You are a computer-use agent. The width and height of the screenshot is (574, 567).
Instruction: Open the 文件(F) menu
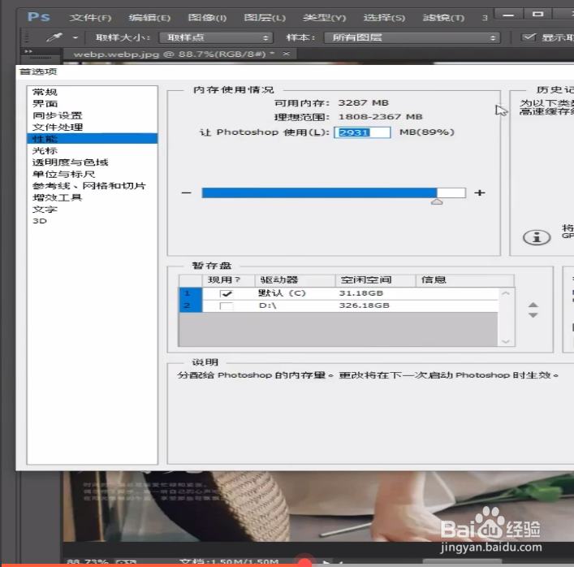(x=90, y=18)
